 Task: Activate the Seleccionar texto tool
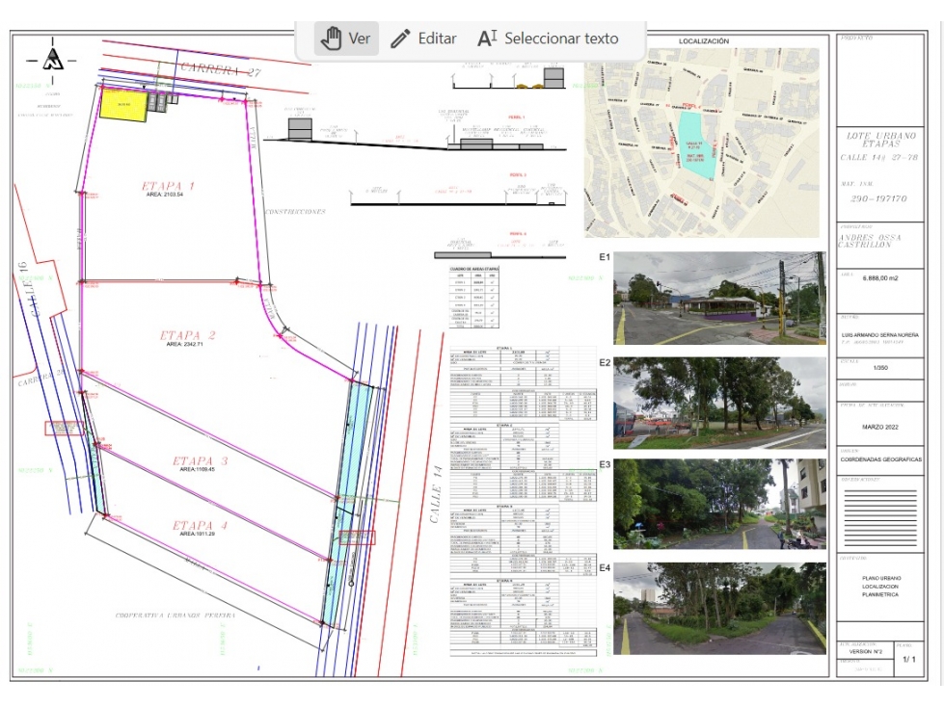[x=549, y=39]
